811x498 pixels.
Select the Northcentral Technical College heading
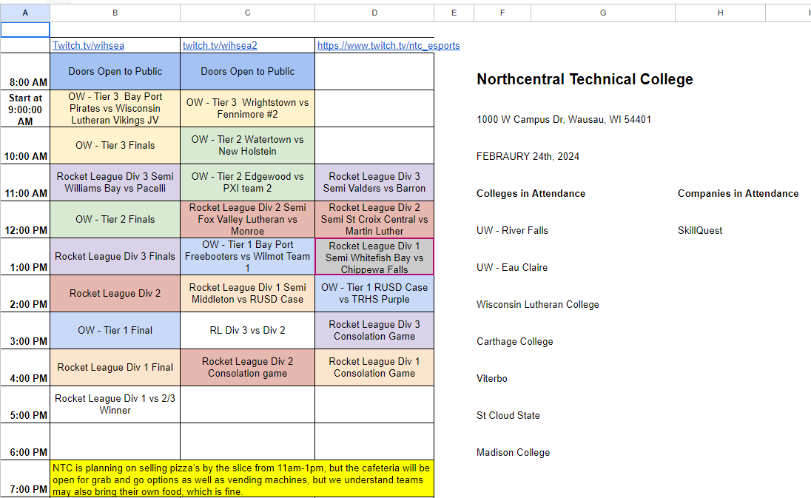coord(585,79)
